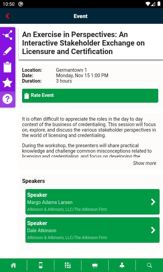Image resolution: width=163 pixels, height=272 pixels.
Task: Open the grid icon in bottom bar
Action: click(x=68, y=265)
